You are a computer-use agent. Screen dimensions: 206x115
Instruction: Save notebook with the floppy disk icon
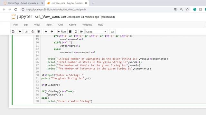13,32
